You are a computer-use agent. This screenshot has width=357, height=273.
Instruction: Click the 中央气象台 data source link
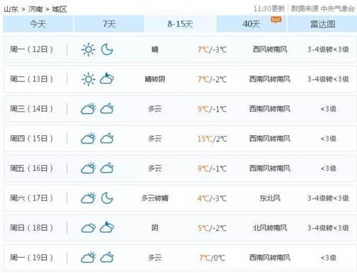337,9
